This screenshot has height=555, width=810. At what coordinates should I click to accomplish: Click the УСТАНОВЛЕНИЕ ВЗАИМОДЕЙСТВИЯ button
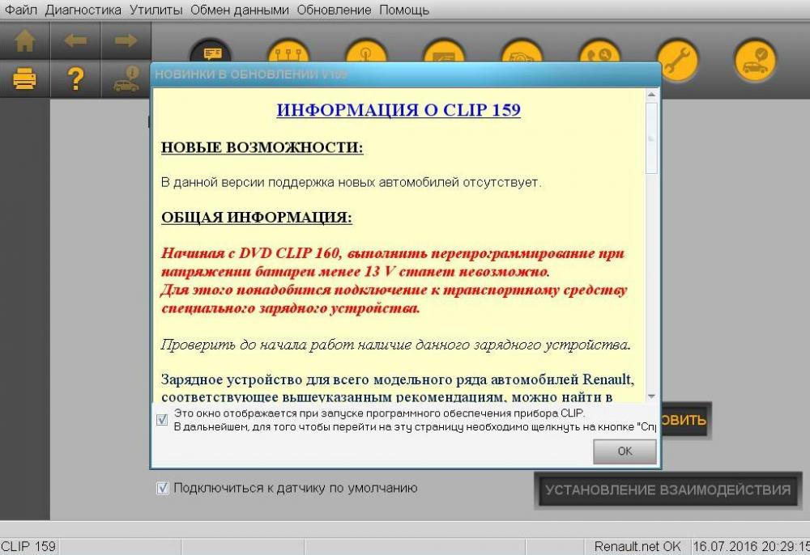point(667,489)
